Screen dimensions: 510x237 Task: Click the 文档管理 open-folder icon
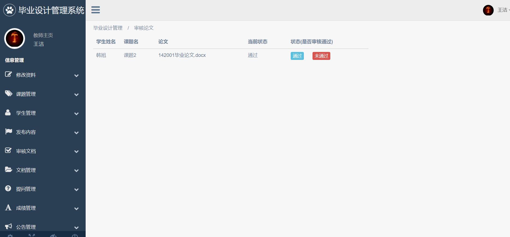[x=8, y=170]
